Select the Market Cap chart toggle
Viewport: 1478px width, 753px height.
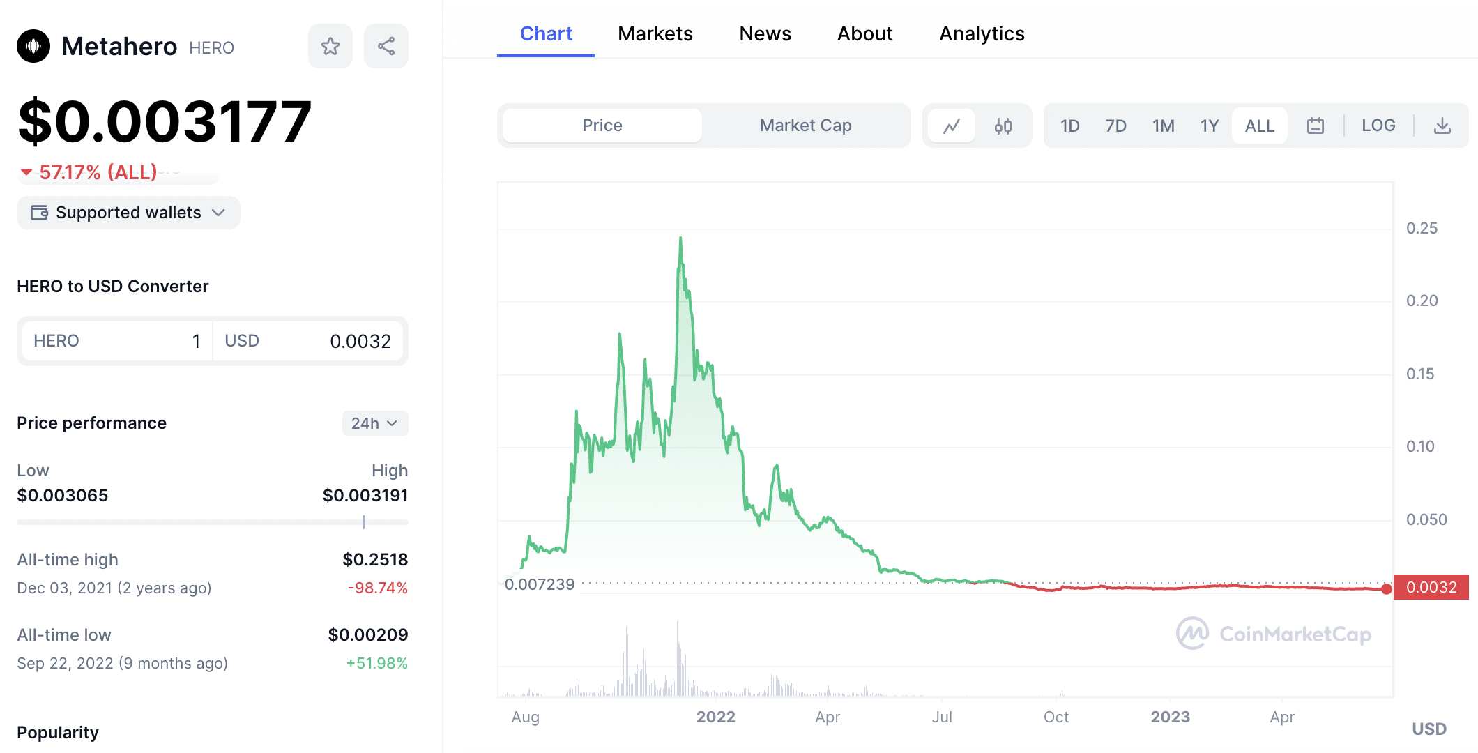point(805,125)
